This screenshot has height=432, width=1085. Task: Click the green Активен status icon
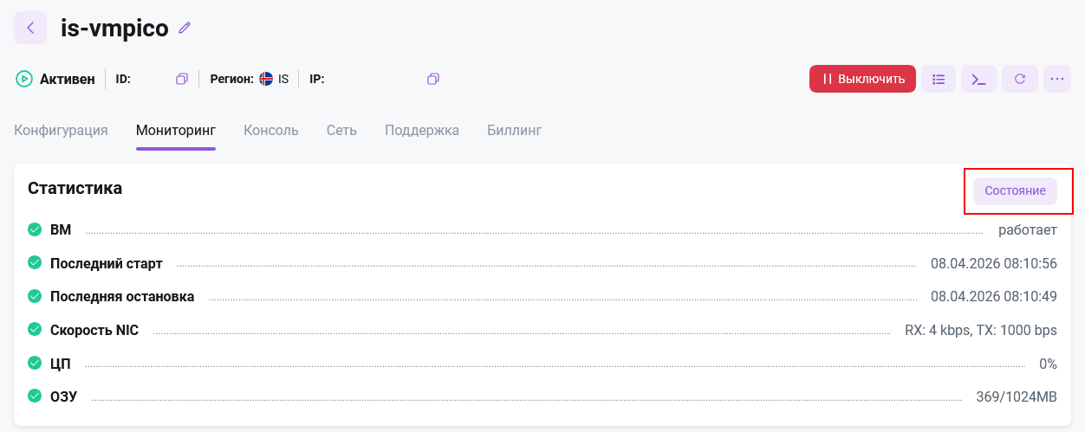[x=23, y=79]
